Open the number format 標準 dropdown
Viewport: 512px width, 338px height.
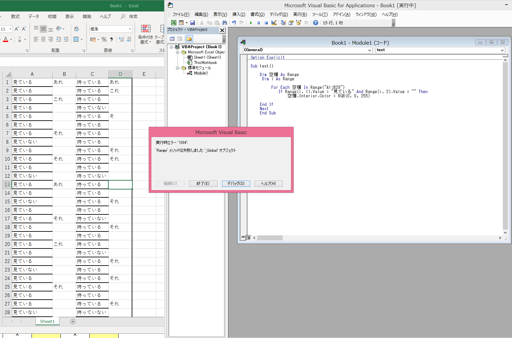coord(130,29)
